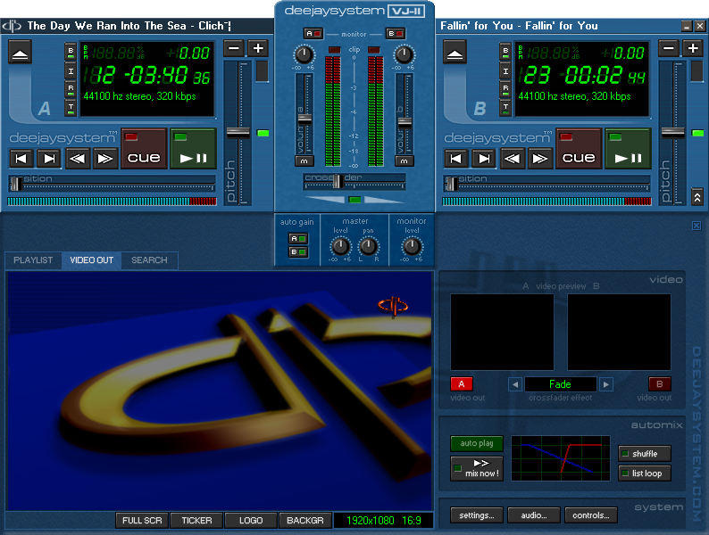Click the crossfader slider
Screen dimensions: 709x535
pos(336,182)
